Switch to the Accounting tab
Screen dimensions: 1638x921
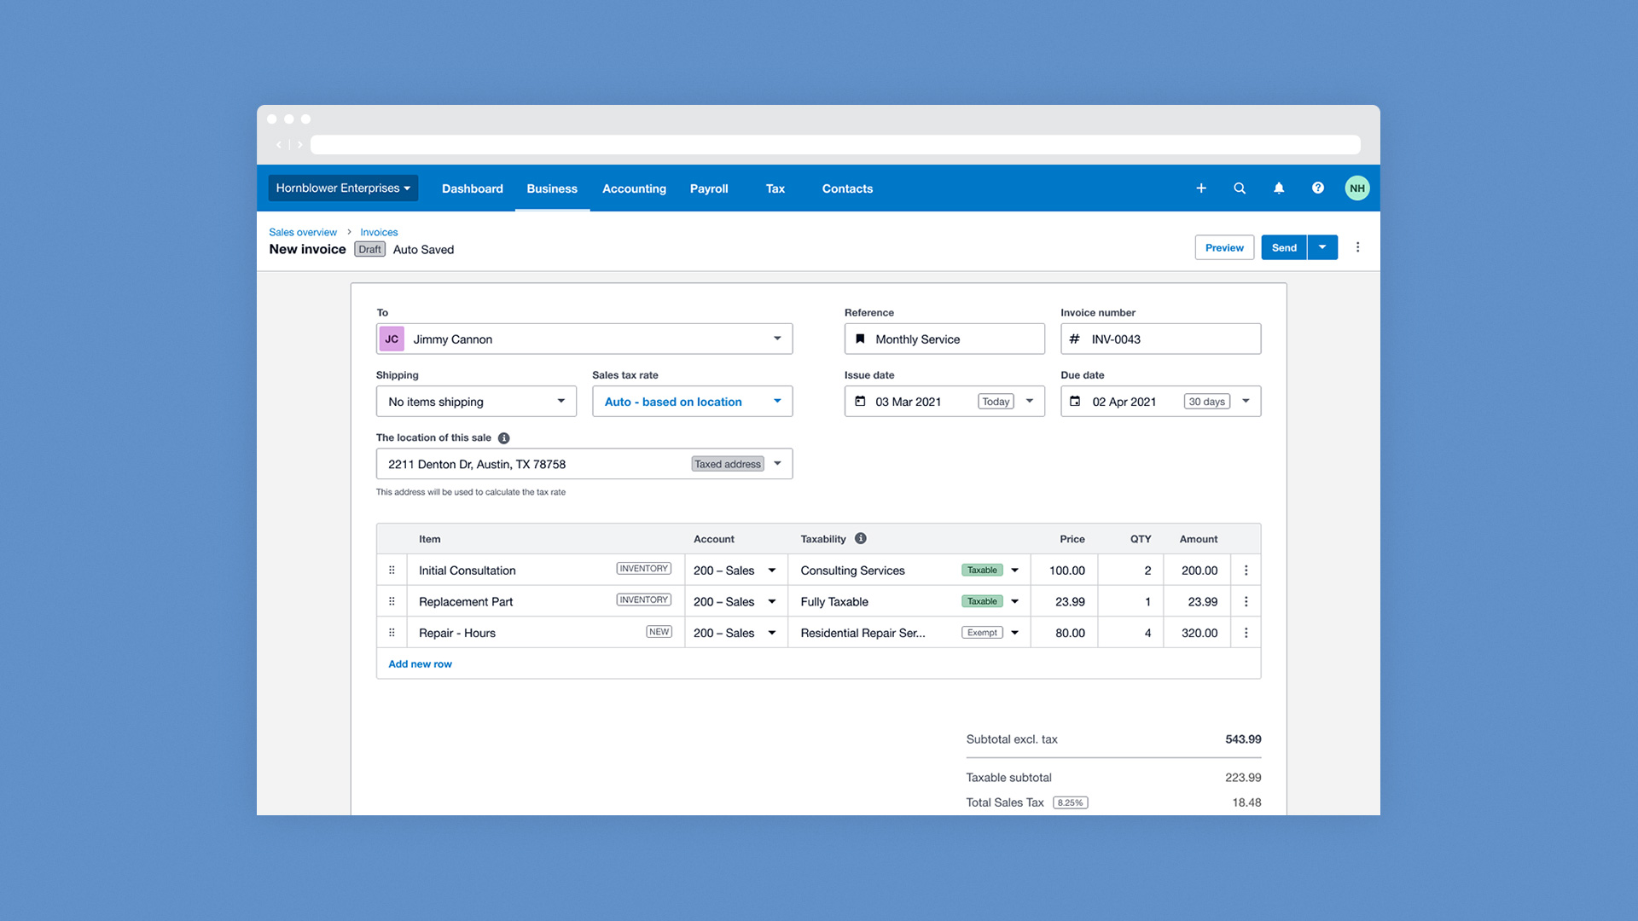click(x=634, y=188)
